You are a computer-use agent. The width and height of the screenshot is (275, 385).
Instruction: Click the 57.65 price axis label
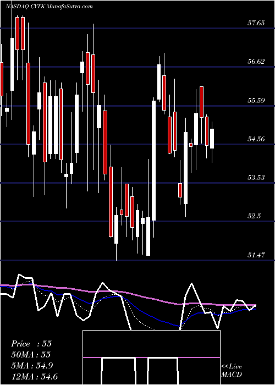(256, 23)
